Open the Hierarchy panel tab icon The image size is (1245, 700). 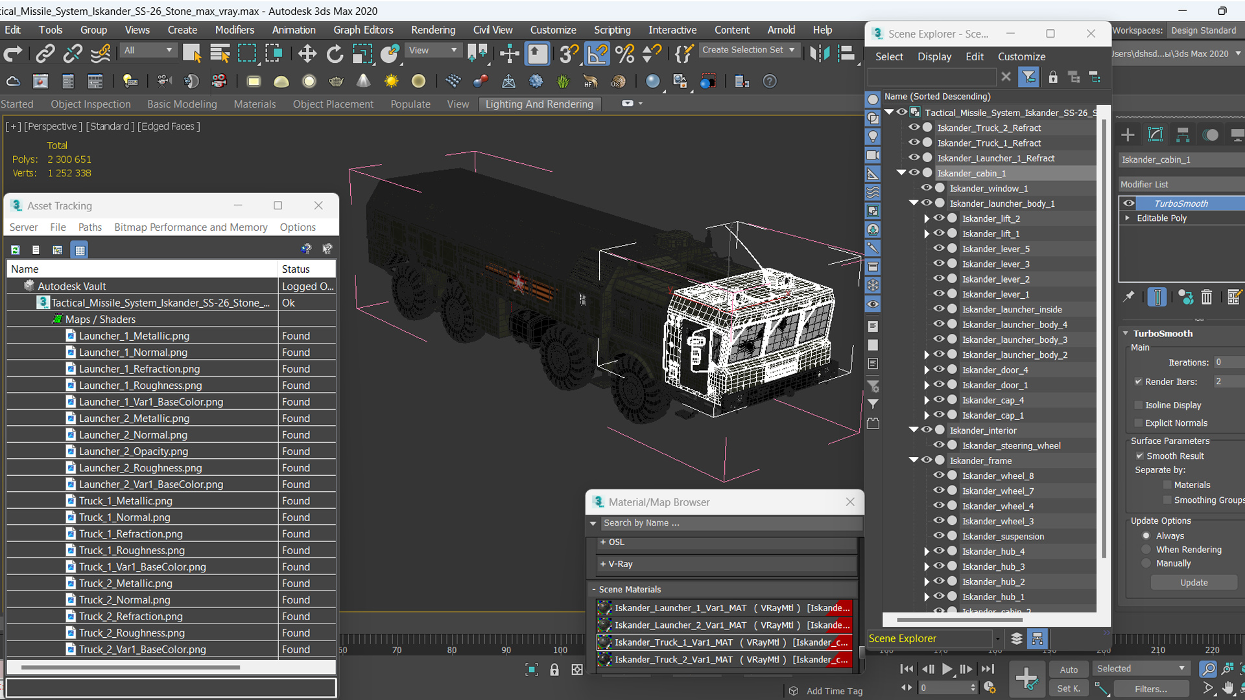(1183, 135)
